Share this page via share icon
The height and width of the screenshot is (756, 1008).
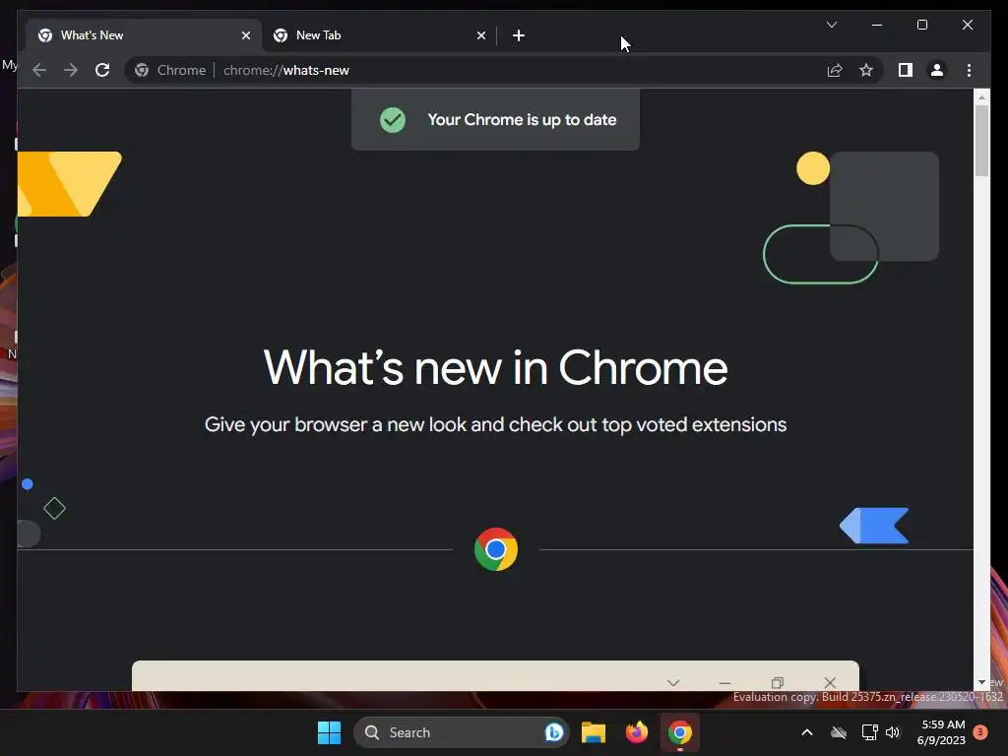(835, 70)
